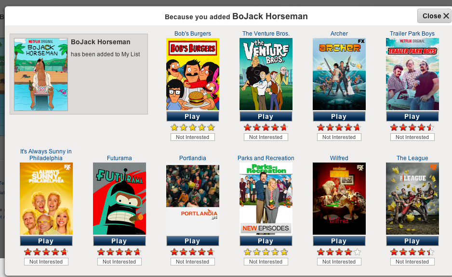Rate Bob's Burgers with the first star

(x=174, y=127)
